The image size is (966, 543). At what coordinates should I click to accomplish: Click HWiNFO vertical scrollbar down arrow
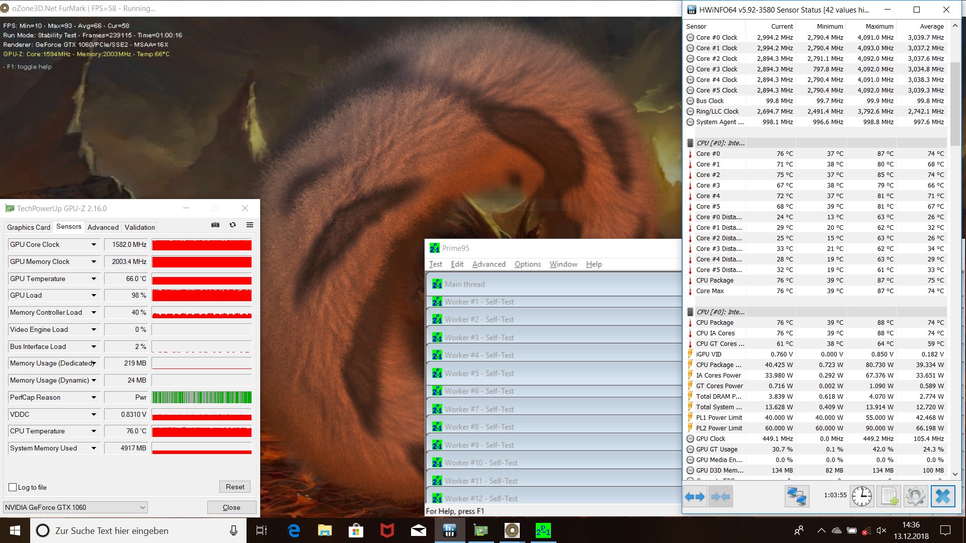(955, 474)
